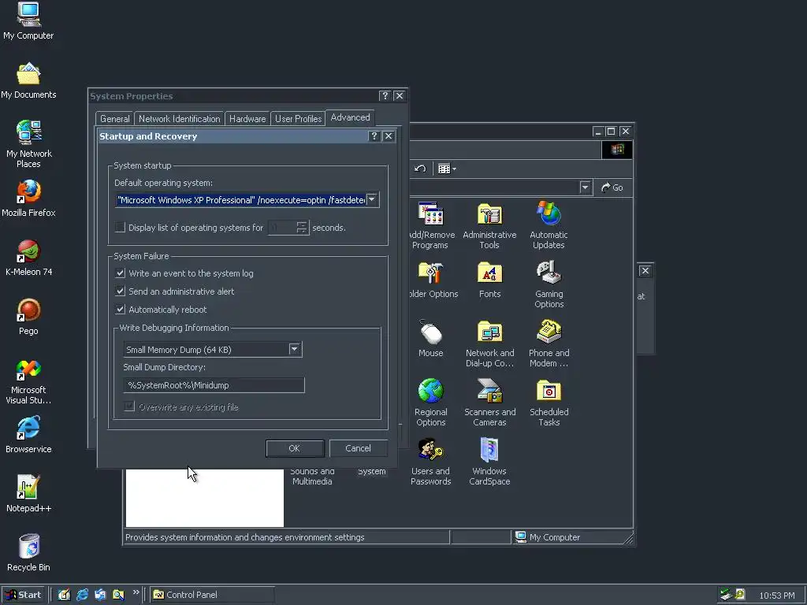This screenshot has width=807, height=605.
Task: Click the Go button in address bar
Action: pyautogui.click(x=612, y=187)
